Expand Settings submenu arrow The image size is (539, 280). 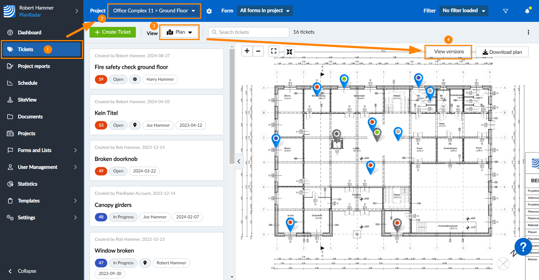pos(75,217)
